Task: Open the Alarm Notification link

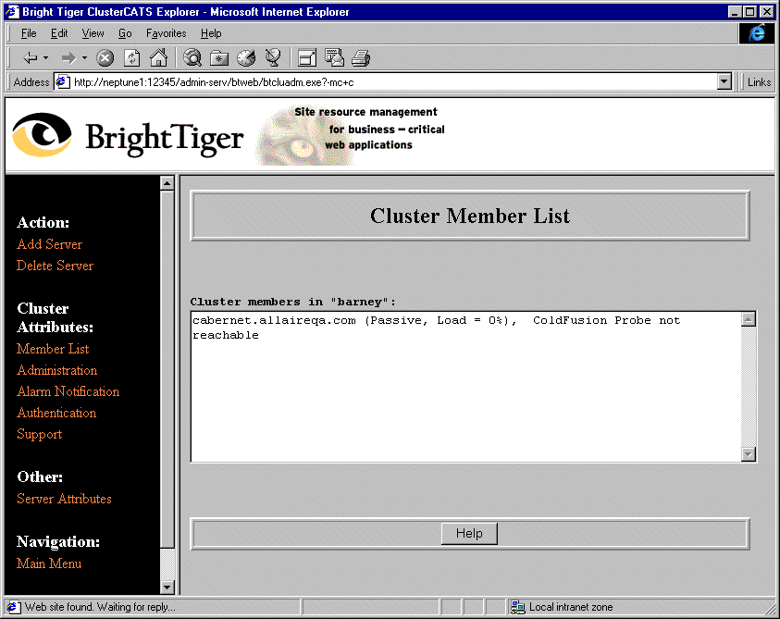Action: pyautogui.click(x=68, y=391)
